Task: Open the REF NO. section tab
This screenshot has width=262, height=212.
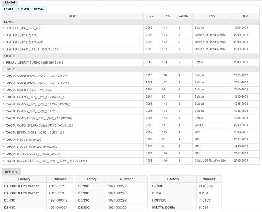Action: pos(11,172)
